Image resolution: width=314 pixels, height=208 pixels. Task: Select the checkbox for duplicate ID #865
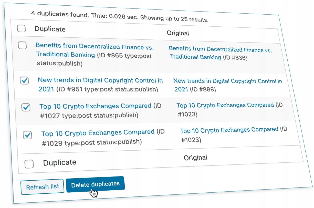[x=22, y=46]
